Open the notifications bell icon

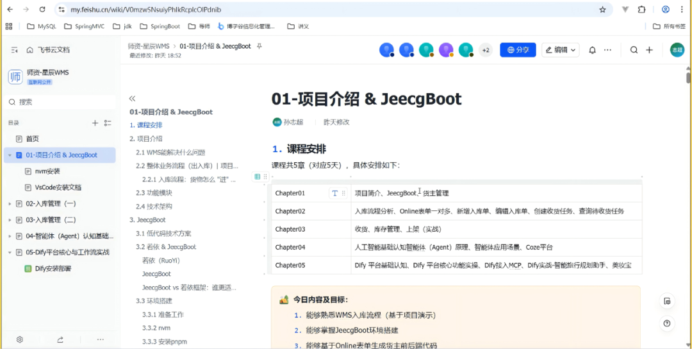click(592, 50)
